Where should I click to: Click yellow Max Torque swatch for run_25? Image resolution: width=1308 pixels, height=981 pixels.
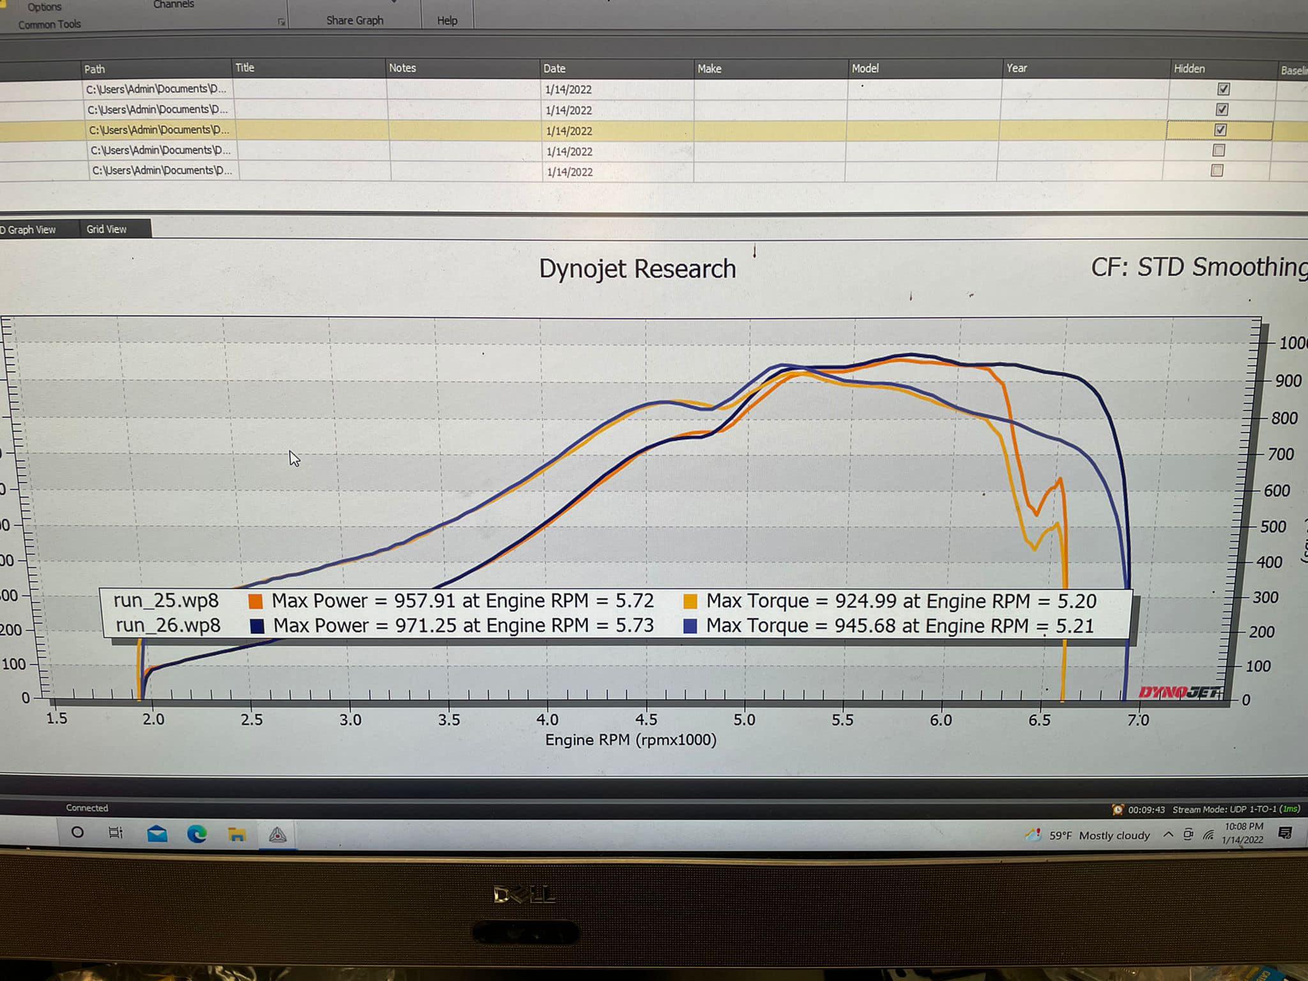coord(690,602)
